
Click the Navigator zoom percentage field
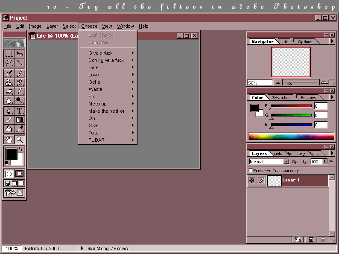(260, 83)
